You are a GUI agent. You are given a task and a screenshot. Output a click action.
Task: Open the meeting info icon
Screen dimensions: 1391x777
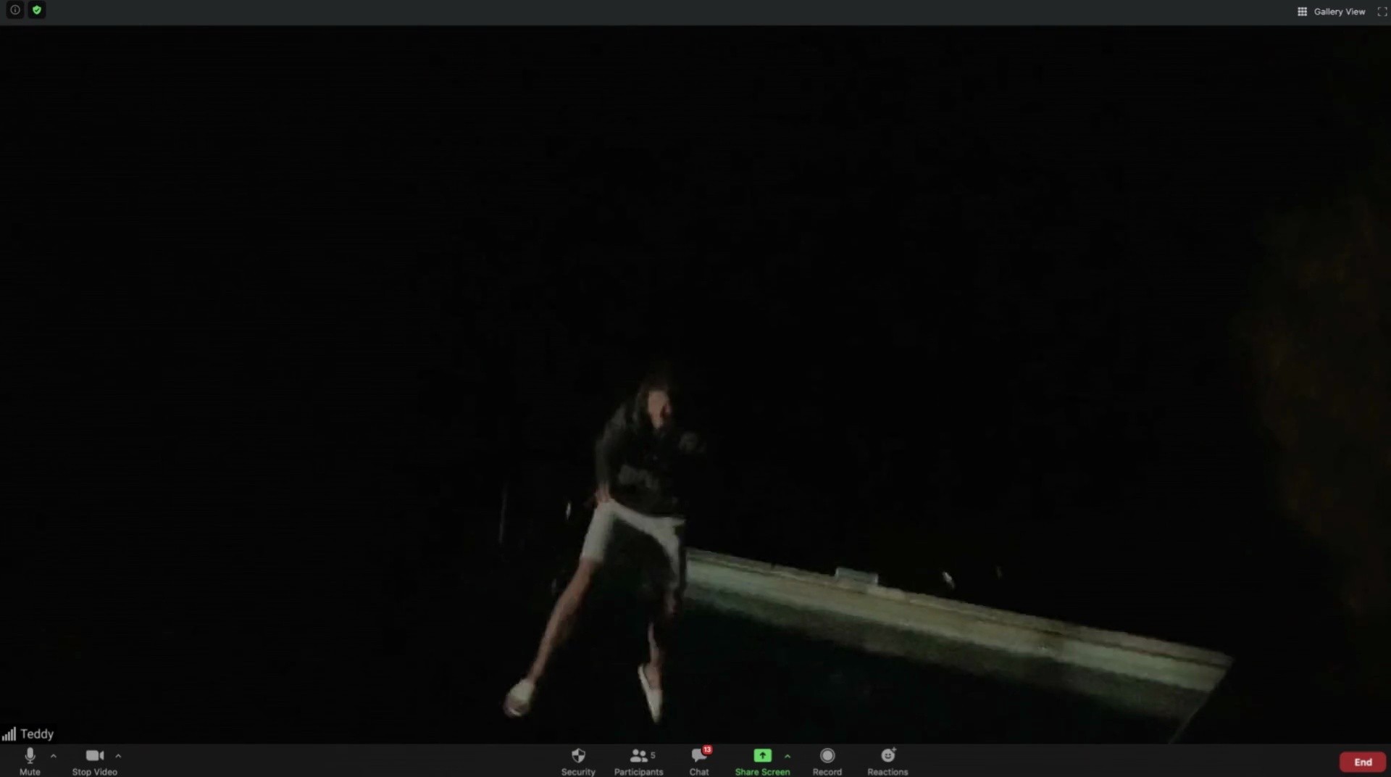[14, 10]
